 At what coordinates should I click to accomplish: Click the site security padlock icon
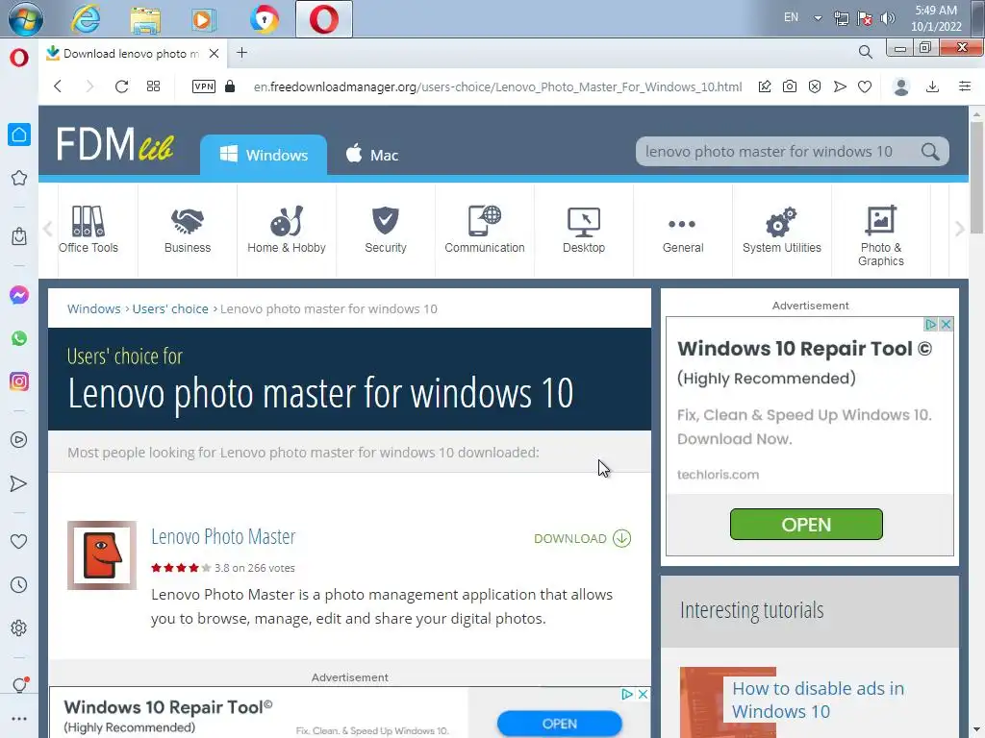230,86
